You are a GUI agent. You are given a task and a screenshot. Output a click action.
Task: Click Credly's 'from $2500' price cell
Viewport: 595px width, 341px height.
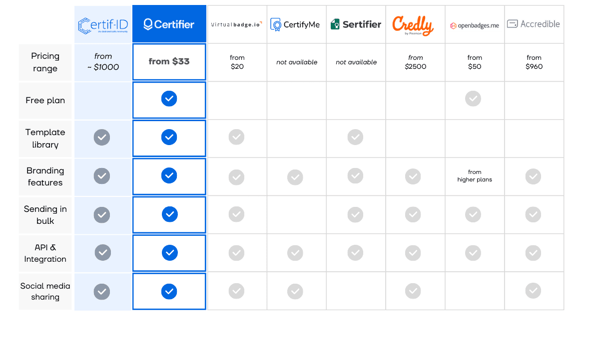coord(416,62)
